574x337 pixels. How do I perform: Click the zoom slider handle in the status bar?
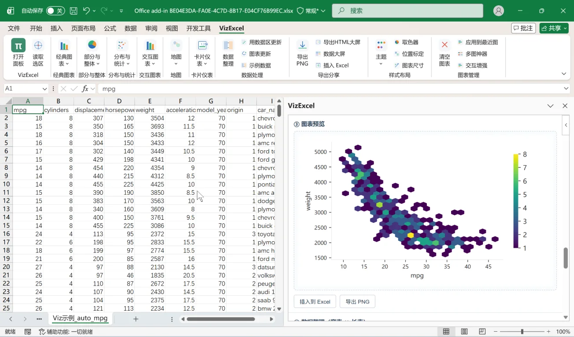522,332
